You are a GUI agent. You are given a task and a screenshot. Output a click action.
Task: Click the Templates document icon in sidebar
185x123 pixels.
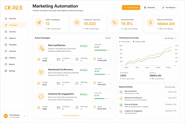6,45
